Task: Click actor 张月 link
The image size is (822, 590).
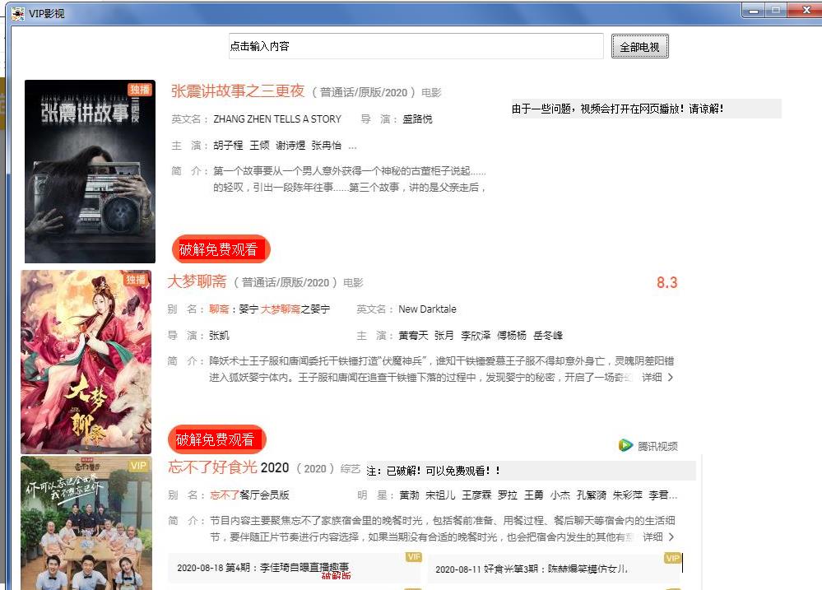Action: pos(444,335)
